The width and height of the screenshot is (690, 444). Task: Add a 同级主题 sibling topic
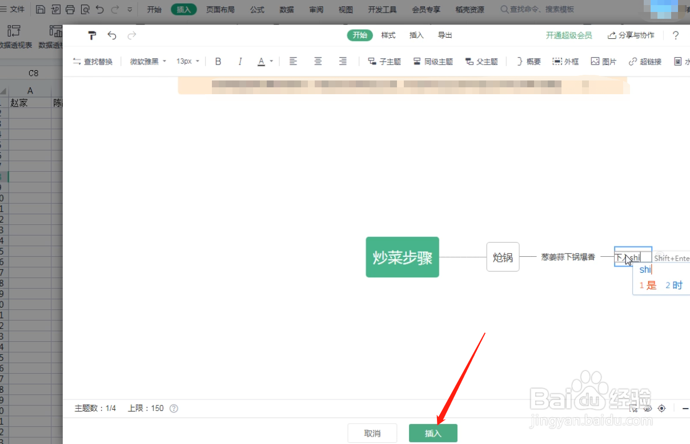432,61
